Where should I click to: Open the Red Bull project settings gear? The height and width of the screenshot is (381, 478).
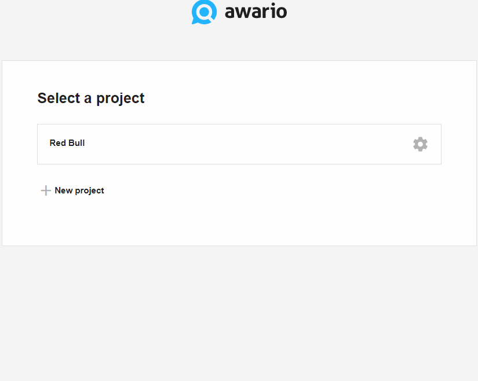point(420,144)
